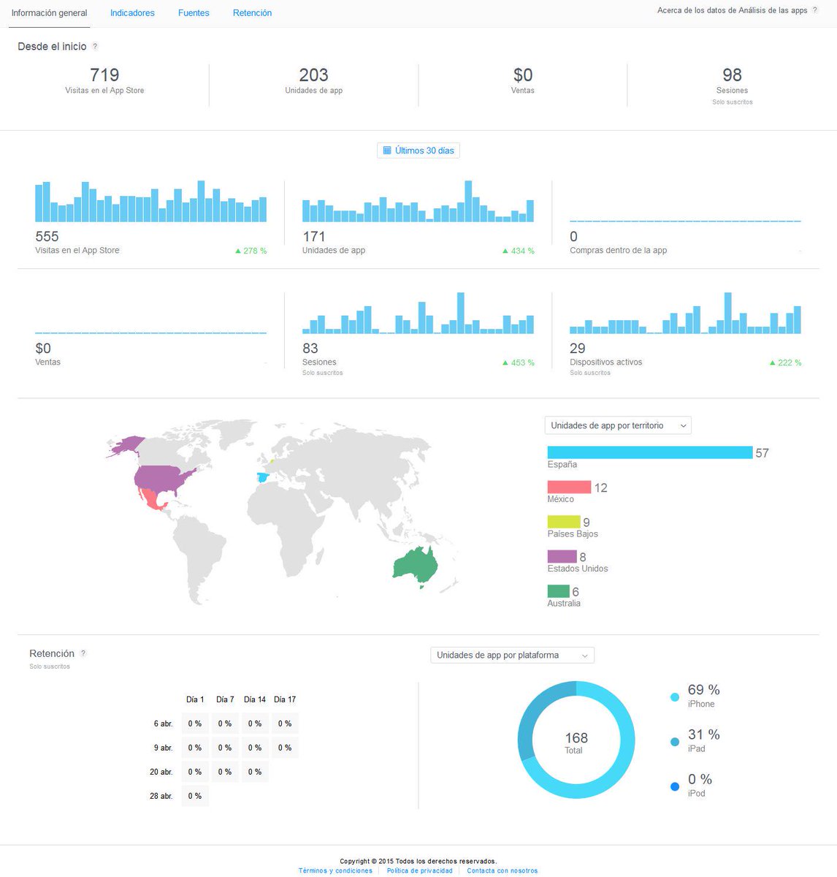The image size is (837, 877).
Task: Click the calendar icon on Últimos 30 días
Action: point(387,150)
